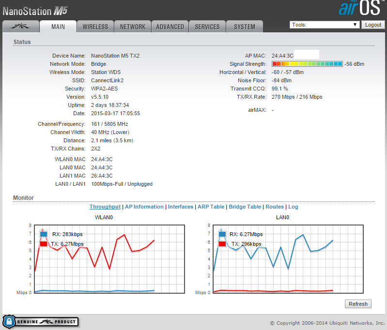
Task: Click the TX/RX Chains value 2X2
Action: click(95, 149)
